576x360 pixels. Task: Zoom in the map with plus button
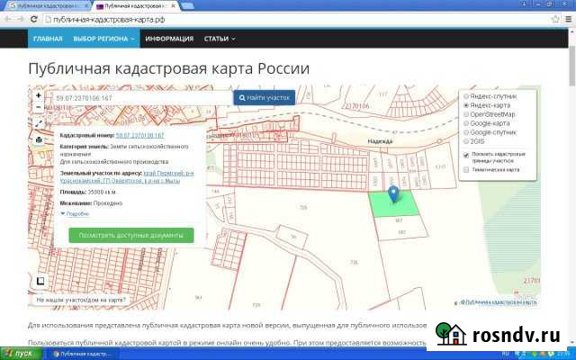pyautogui.click(x=38, y=95)
